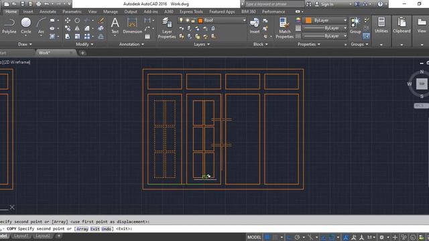Toggle group selection on/off icon
429x241 pixels.
(367, 36)
